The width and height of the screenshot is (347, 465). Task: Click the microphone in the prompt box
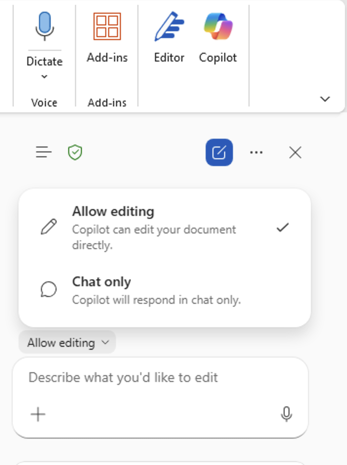[287, 415]
